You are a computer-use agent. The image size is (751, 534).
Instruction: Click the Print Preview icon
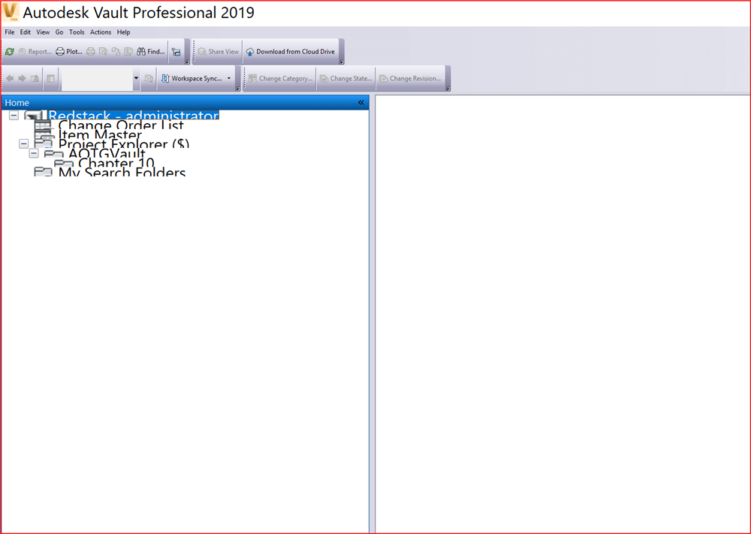tap(103, 51)
